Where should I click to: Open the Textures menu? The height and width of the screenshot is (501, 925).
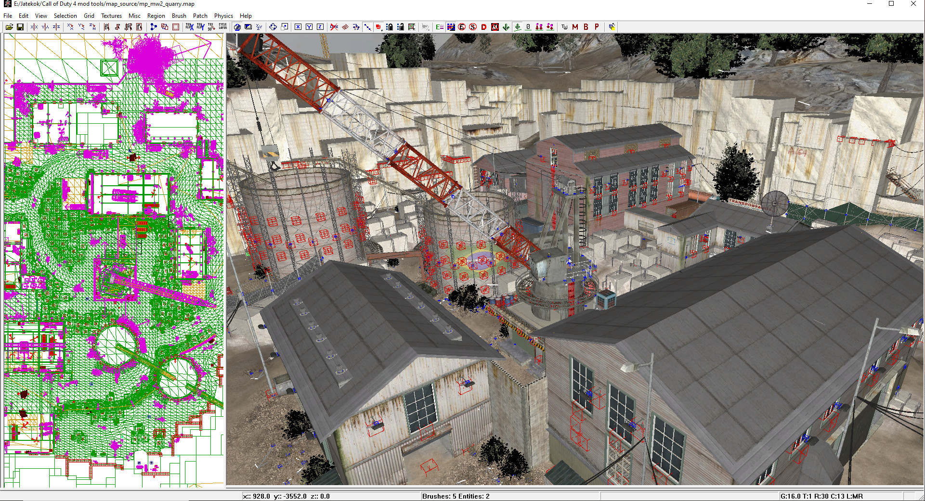[111, 15]
